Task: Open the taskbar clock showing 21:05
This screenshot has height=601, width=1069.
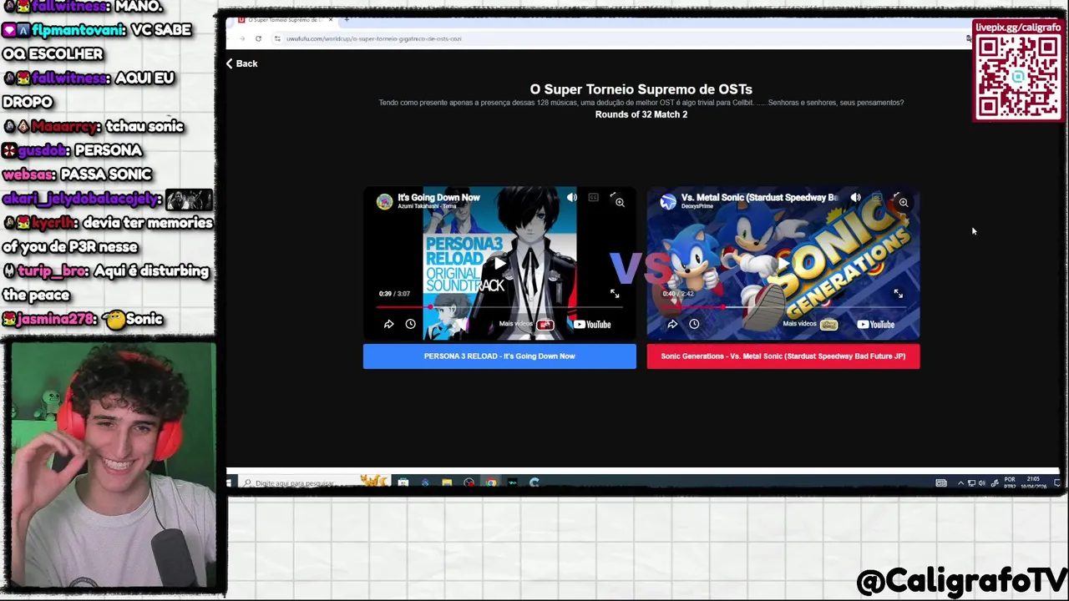Action: click(x=1034, y=483)
